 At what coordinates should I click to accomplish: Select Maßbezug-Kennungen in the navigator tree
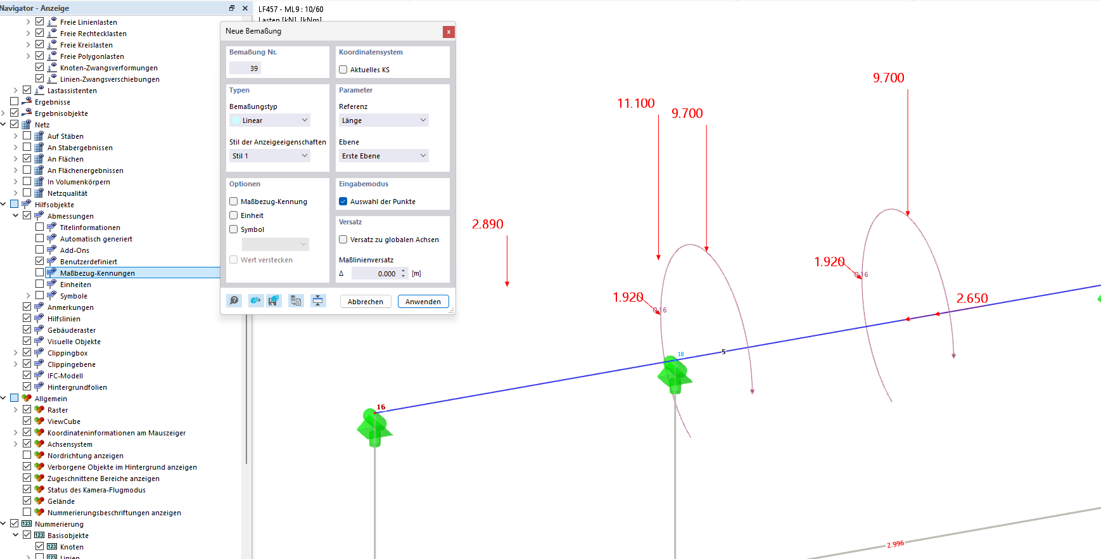coord(97,273)
